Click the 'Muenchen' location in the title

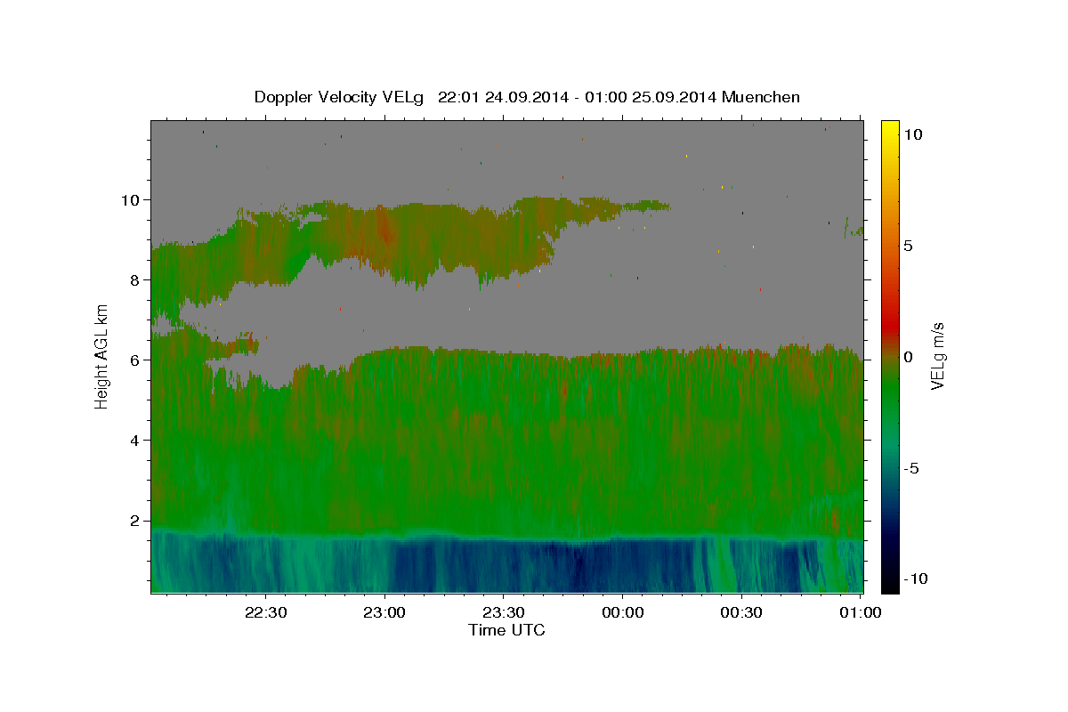point(762,97)
